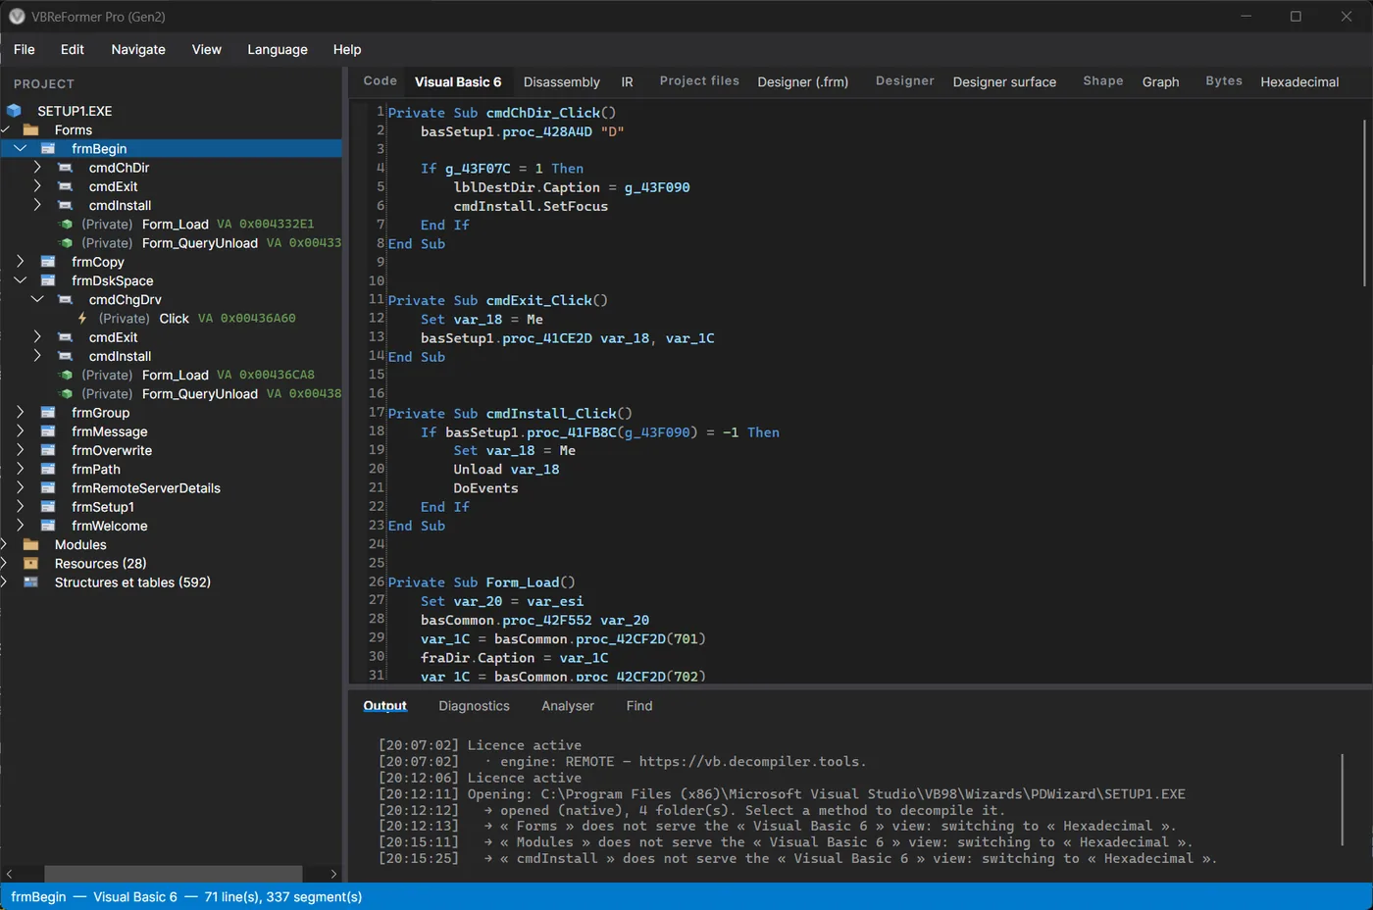Click the form icon beside frmWelcome
Image resolution: width=1373 pixels, height=910 pixels.
point(48,526)
